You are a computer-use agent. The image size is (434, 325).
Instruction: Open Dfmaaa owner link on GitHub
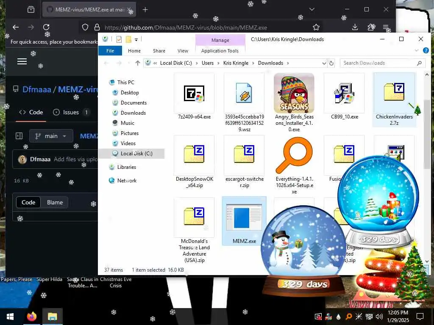37,89
